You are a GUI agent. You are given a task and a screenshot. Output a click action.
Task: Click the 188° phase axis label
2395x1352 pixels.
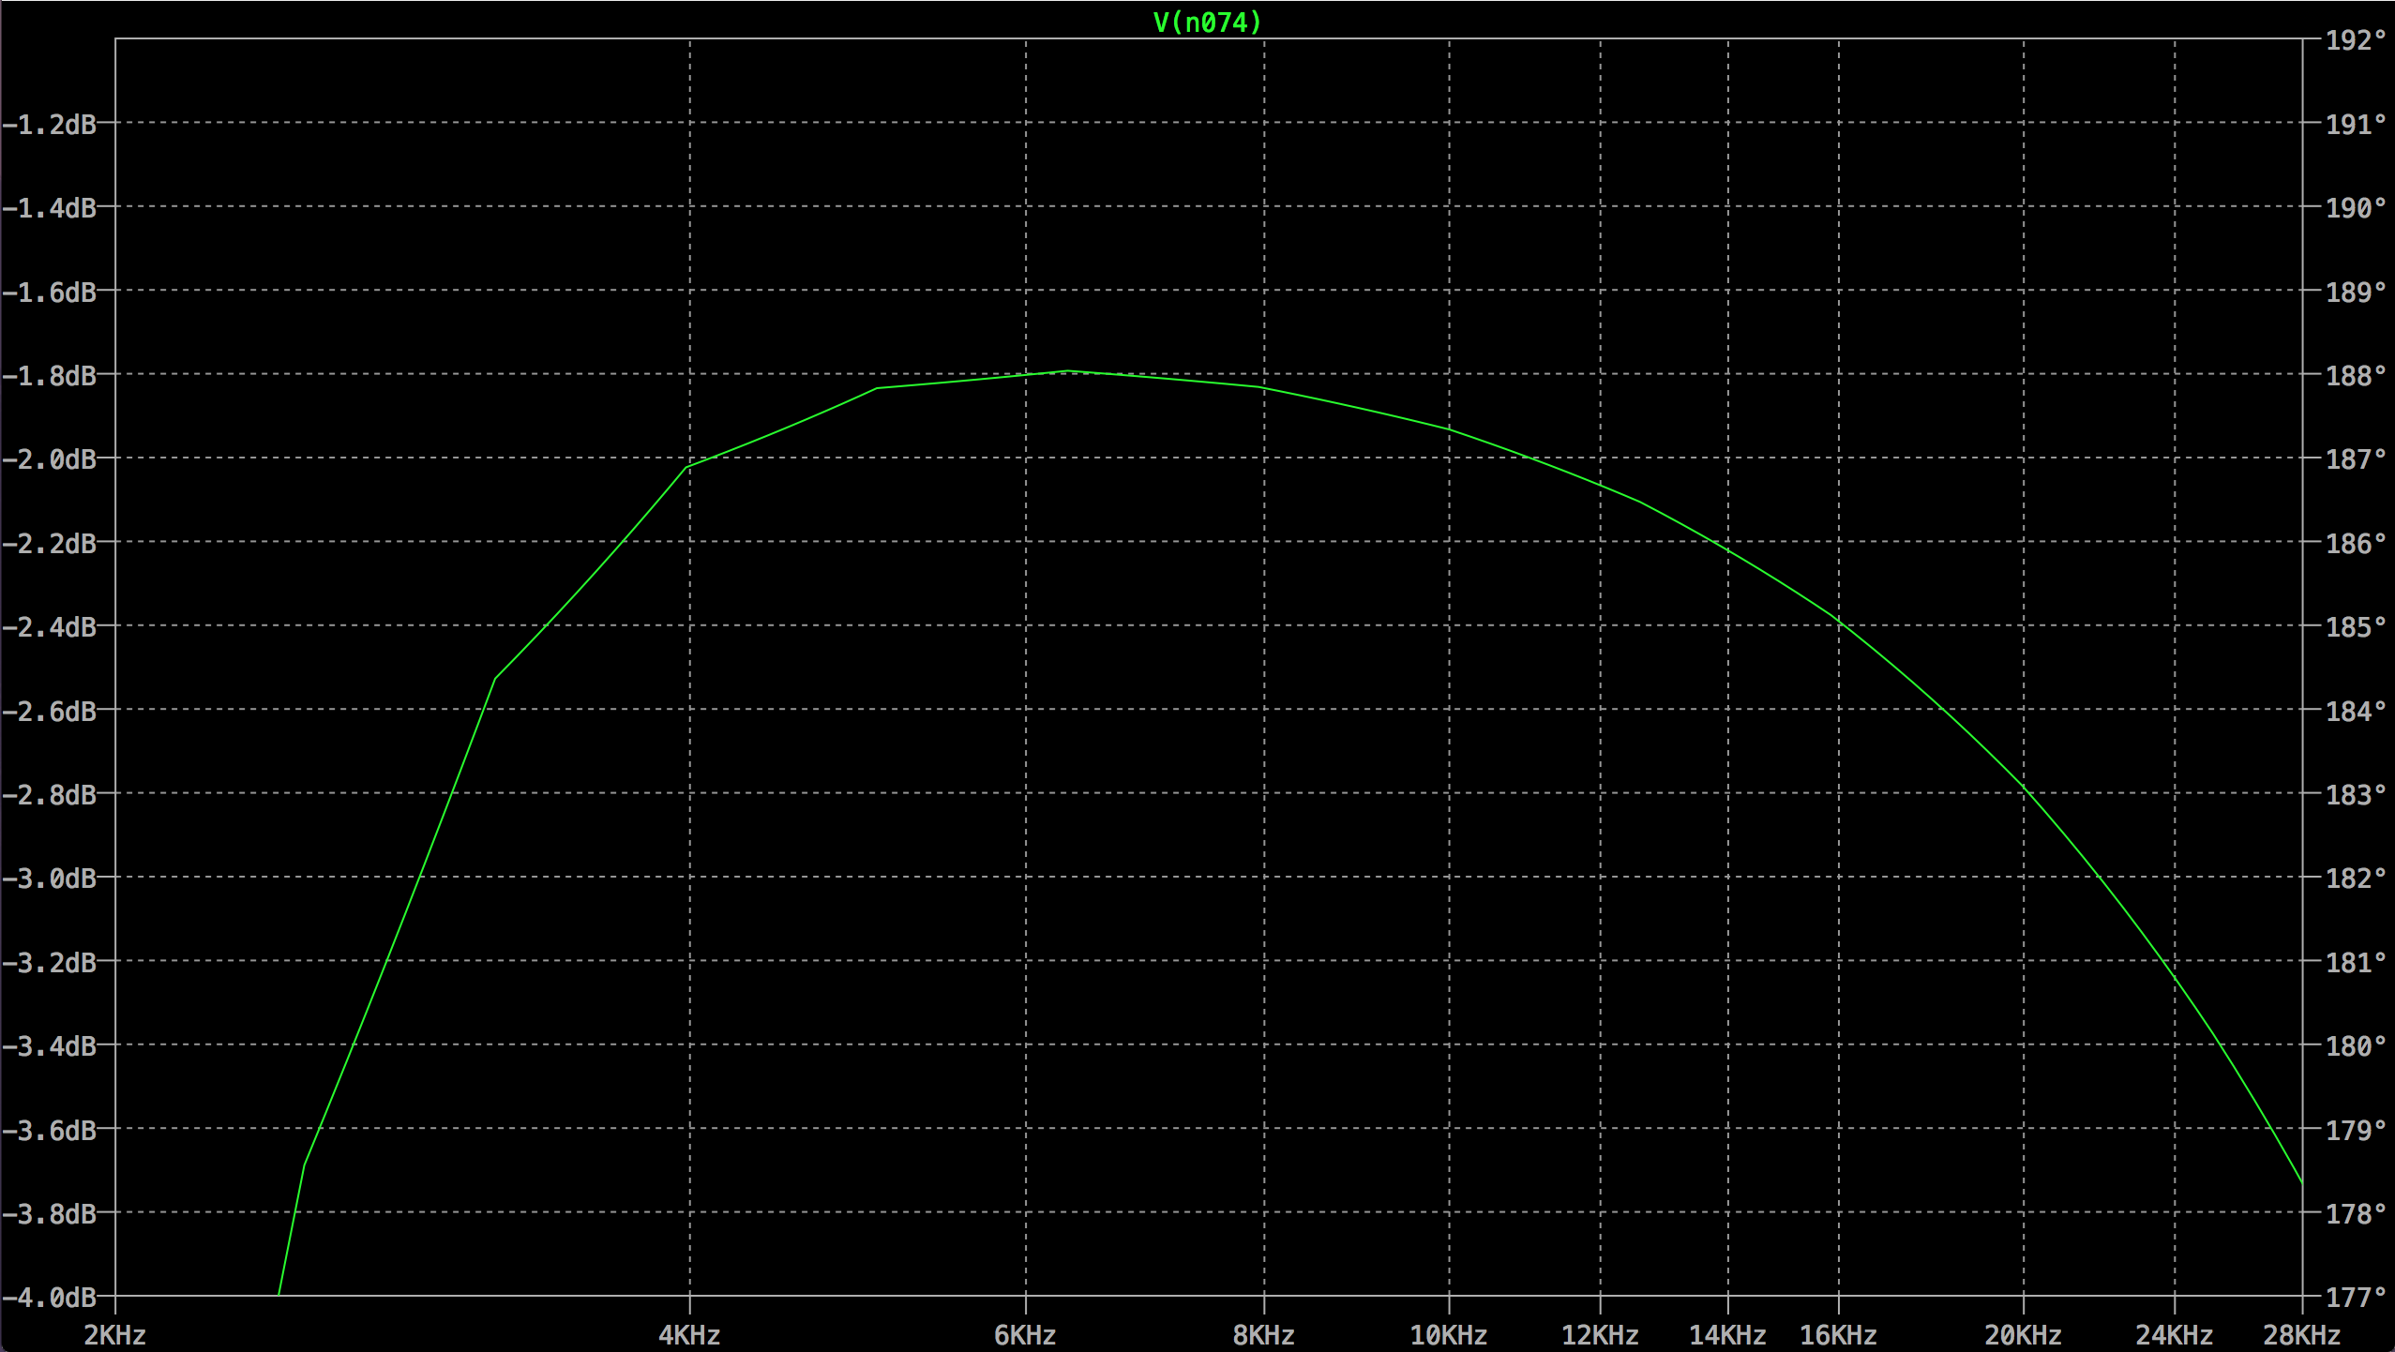point(2356,375)
